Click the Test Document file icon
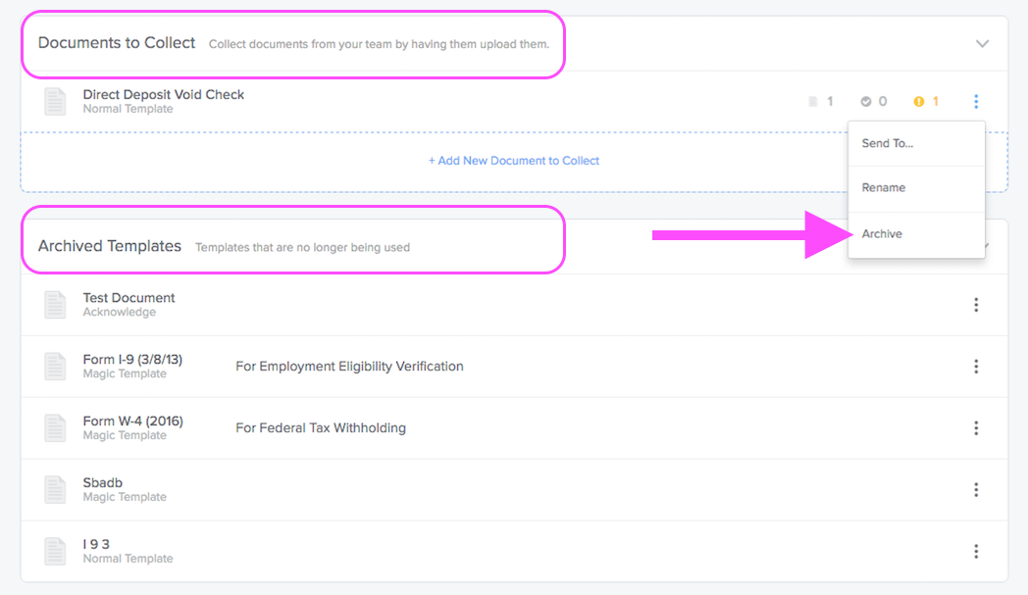Image resolution: width=1028 pixels, height=595 pixels. click(x=55, y=305)
